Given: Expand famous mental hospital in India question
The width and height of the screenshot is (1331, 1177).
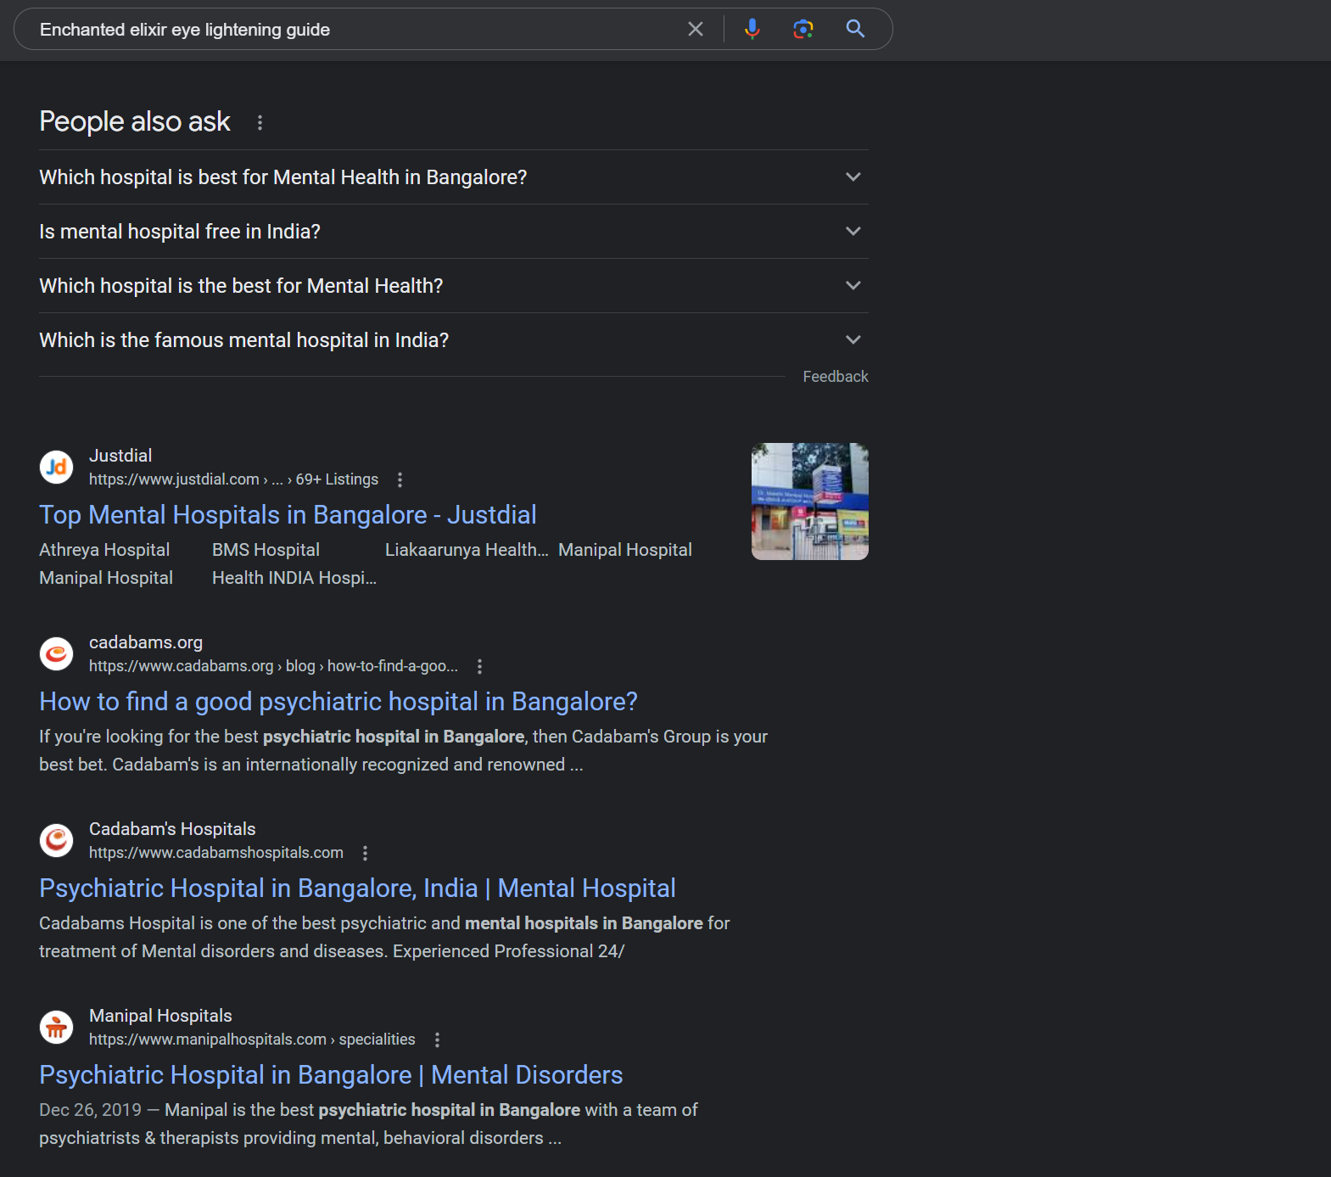Looking at the screenshot, I should click(454, 340).
